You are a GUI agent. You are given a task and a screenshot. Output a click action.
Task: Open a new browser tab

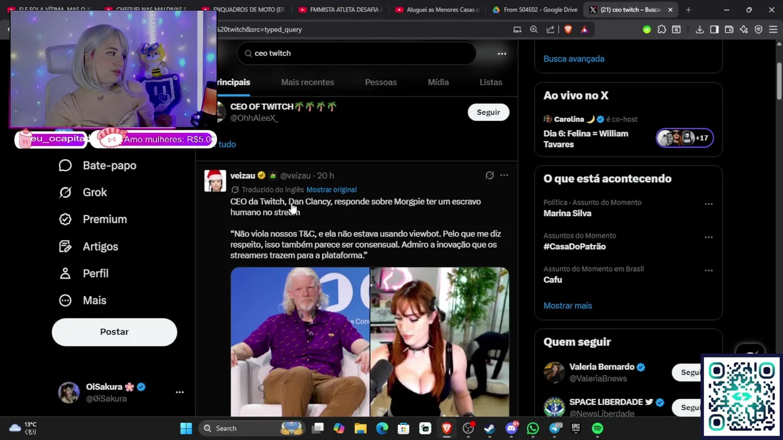click(688, 10)
